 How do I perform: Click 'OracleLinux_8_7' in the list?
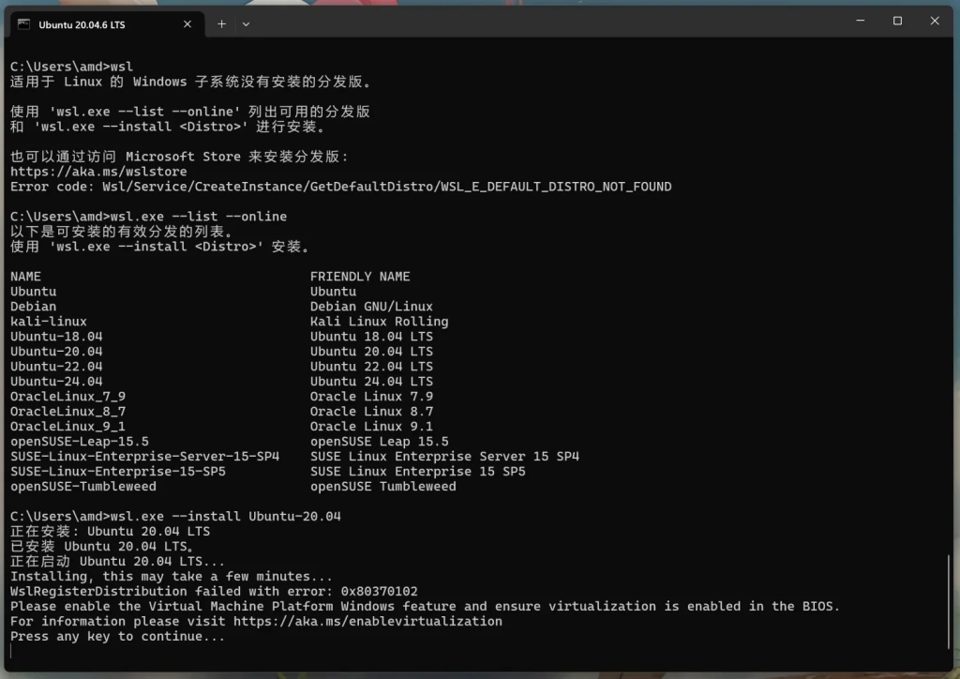tap(67, 412)
